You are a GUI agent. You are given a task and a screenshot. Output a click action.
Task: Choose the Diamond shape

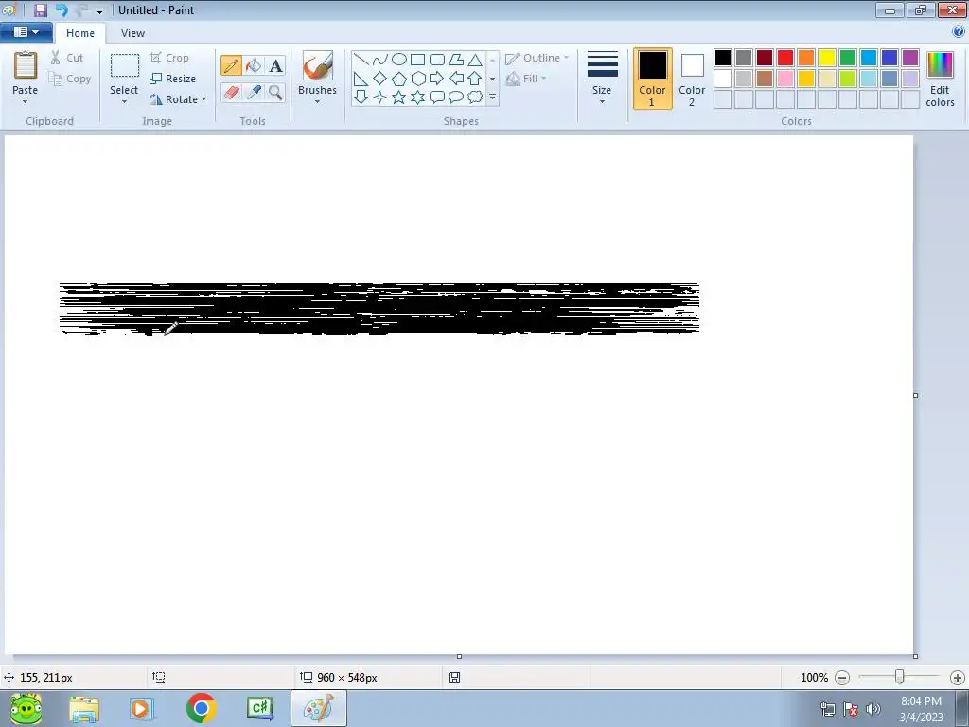[x=380, y=79]
